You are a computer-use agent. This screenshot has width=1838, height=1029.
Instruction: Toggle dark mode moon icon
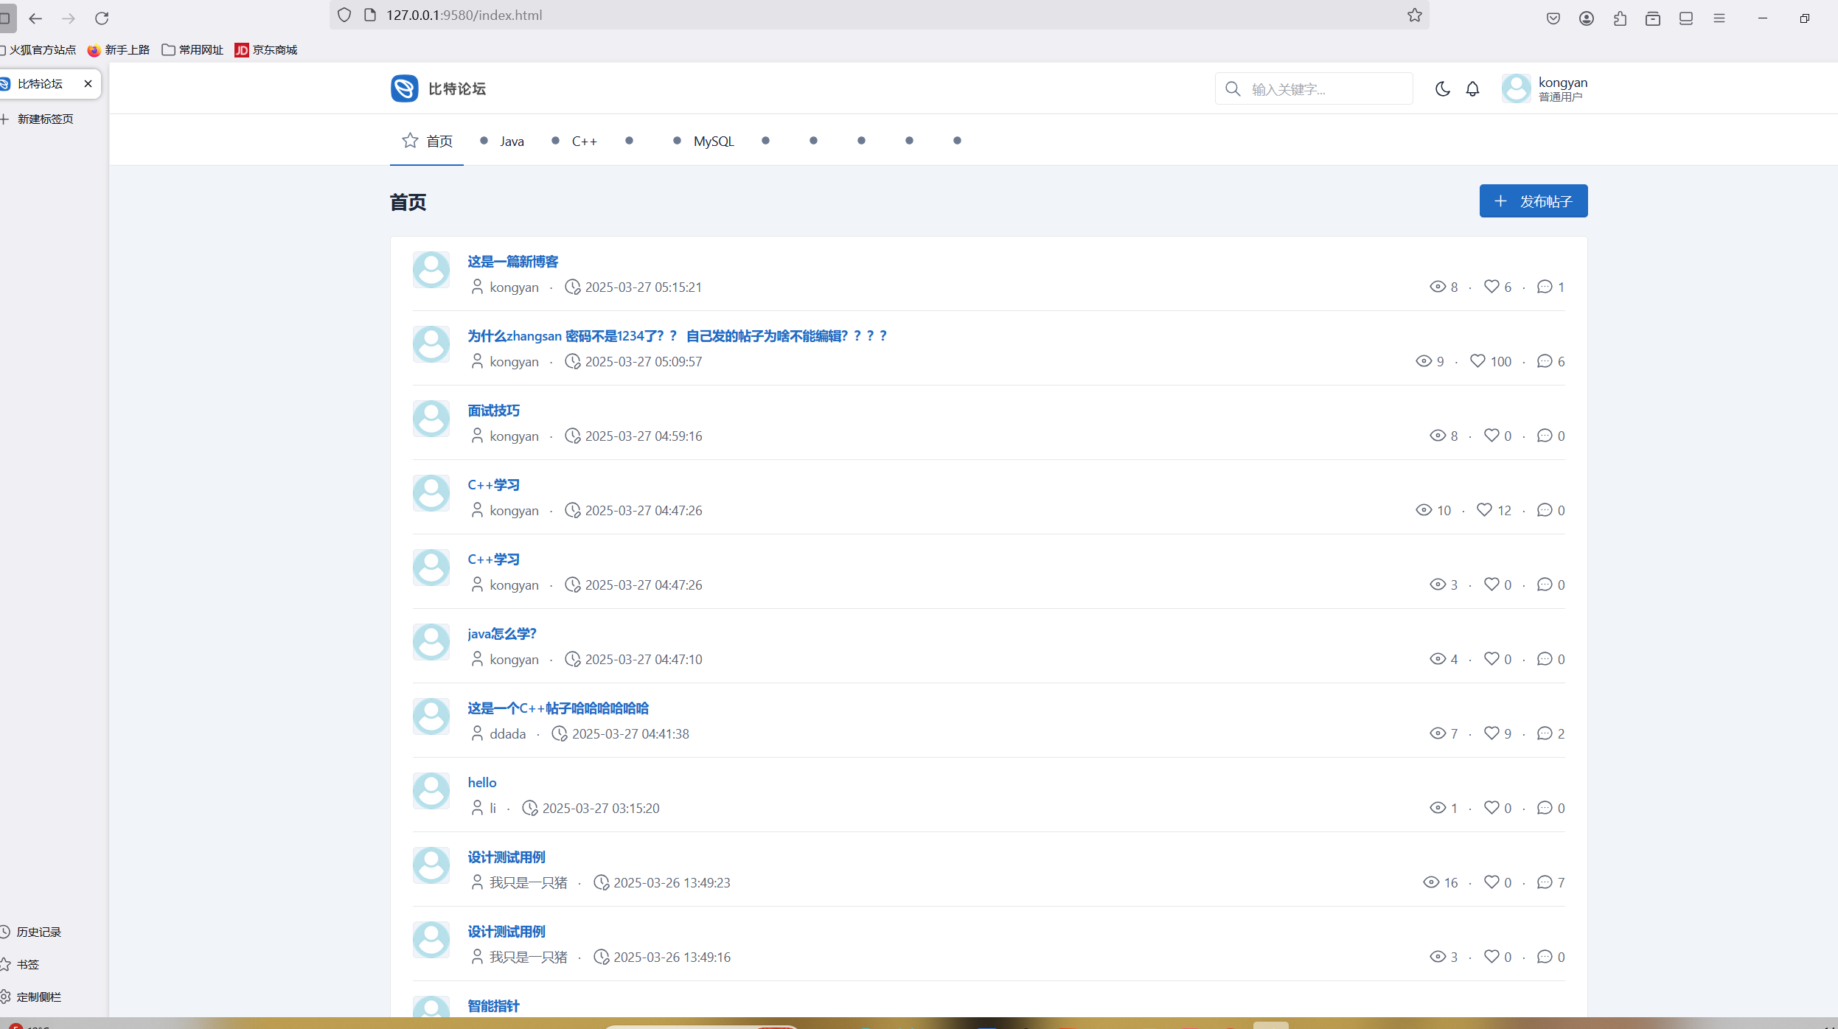point(1442,89)
